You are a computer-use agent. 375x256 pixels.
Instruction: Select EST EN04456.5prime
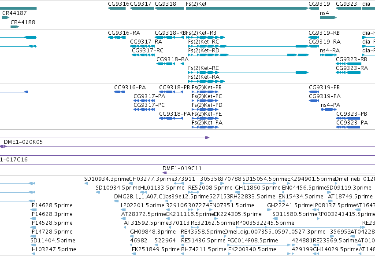304,188
